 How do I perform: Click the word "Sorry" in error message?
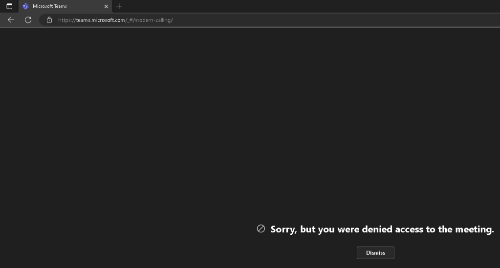pos(283,229)
